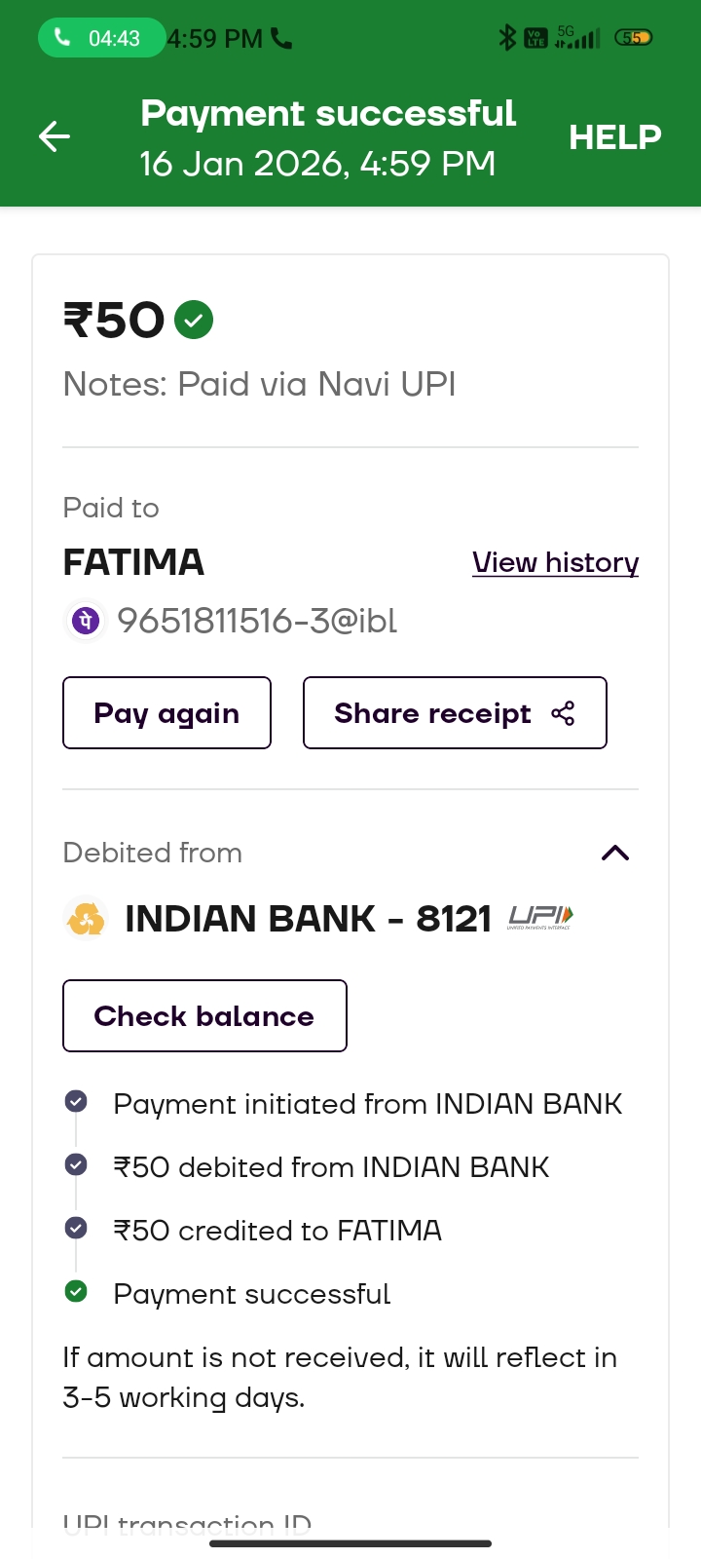Viewport: 701px width, 1559px height.
Task: Tap the ₹50 credited to FATIMA checkmark
Action: pos(76,1229)
